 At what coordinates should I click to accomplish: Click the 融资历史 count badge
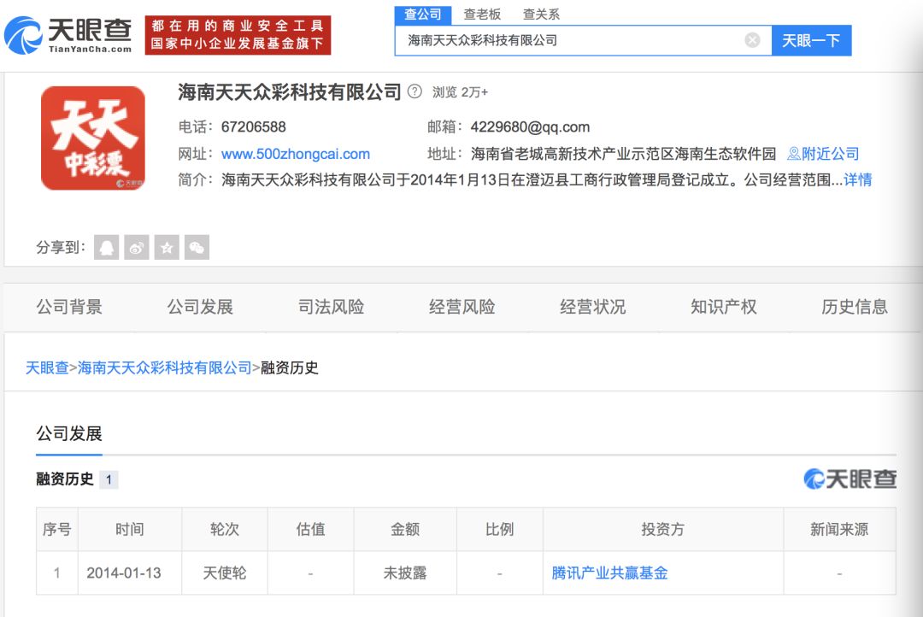point(109,479)
